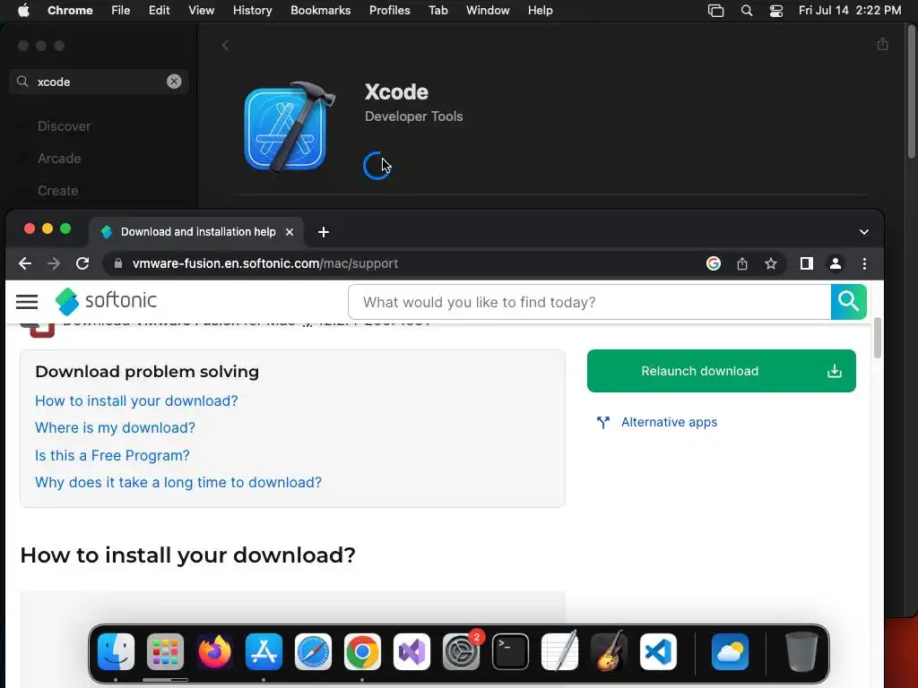
Task: Open the Window menu
Action: [x=488, y=11]
